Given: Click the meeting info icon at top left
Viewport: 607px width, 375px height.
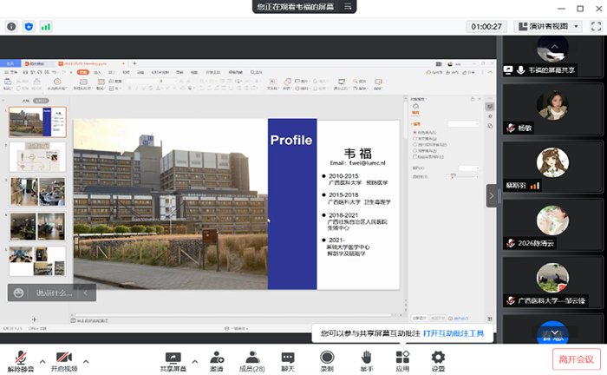Looking at the screenshot, I should pos(12,27).
